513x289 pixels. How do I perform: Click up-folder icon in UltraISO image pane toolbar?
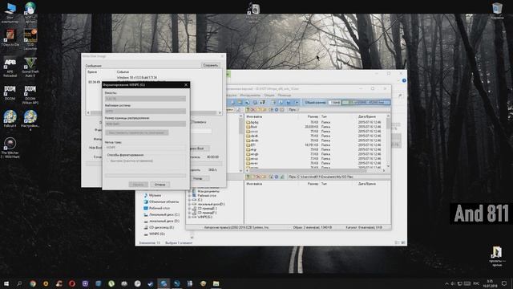[248, 110]
